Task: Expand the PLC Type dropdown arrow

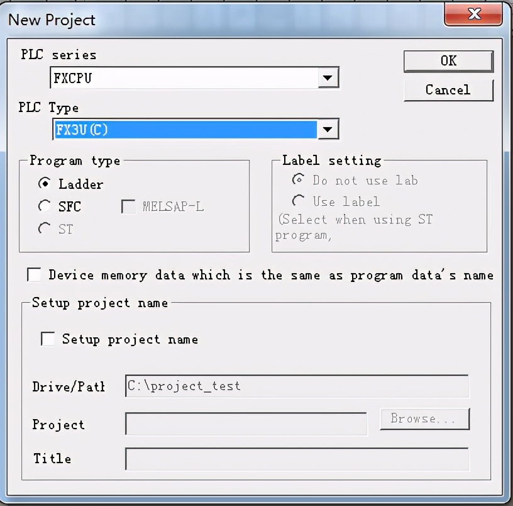Action: coord(328,130)
